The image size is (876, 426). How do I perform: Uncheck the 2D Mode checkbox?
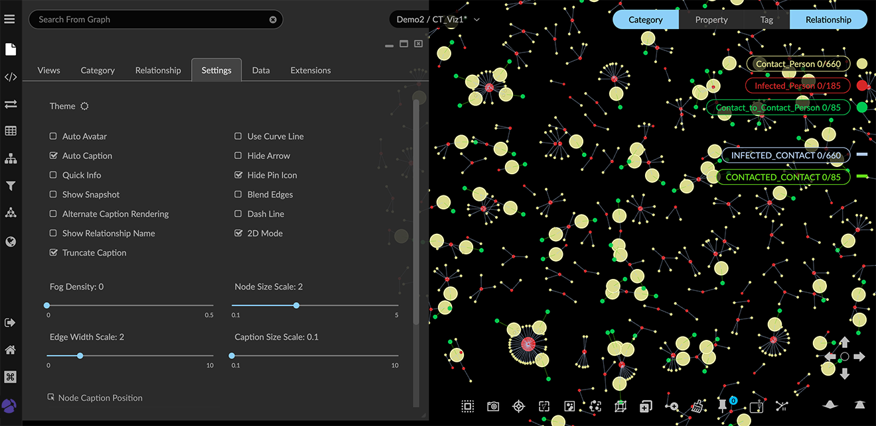[238, 233]
